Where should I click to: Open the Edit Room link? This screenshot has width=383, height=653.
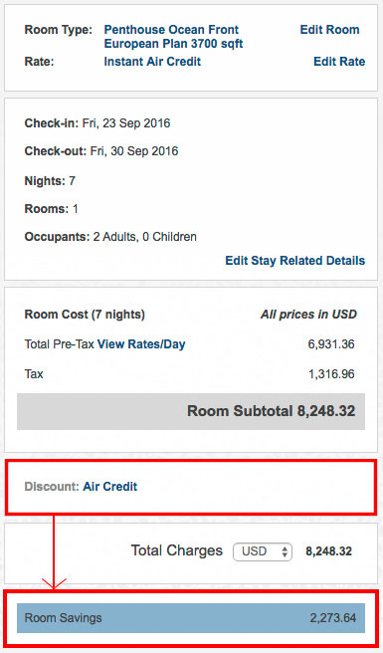click(329, 30)
